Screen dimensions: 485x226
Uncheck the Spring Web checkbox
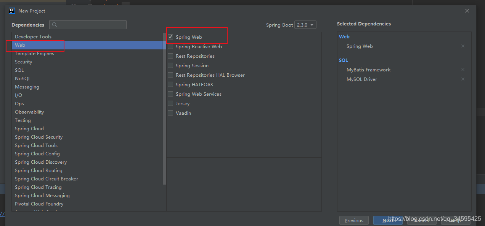pos(170,37)
